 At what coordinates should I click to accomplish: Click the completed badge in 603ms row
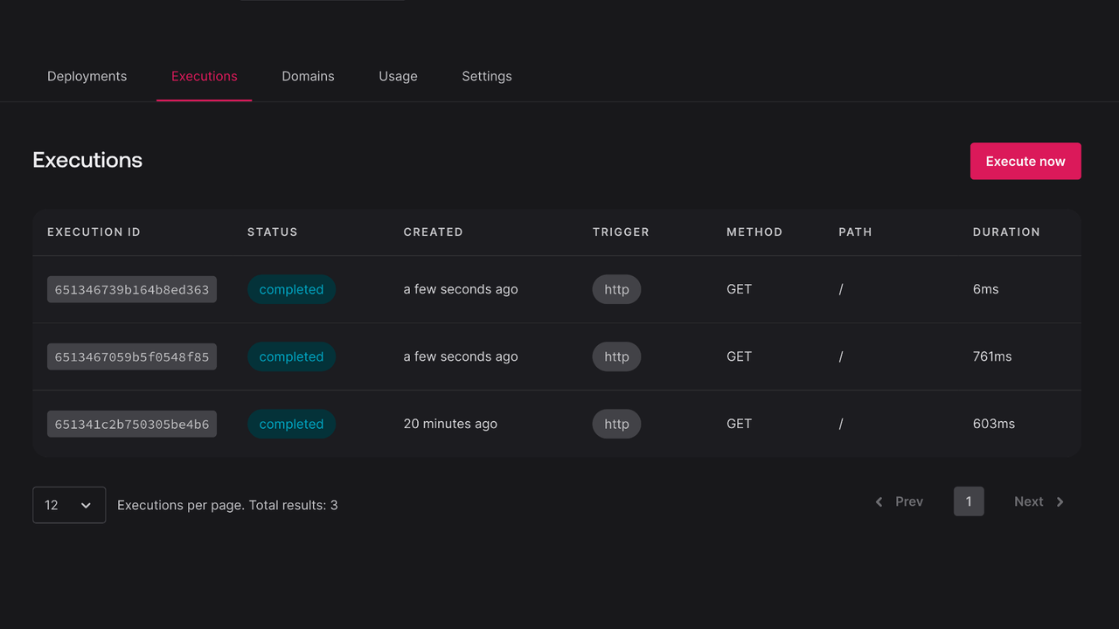coord(291,425)
